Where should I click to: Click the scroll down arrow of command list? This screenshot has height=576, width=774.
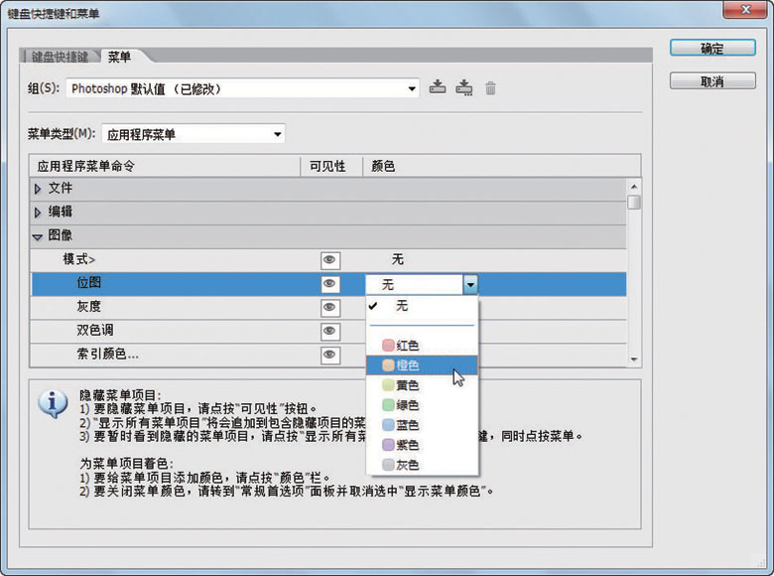[634, 360]
